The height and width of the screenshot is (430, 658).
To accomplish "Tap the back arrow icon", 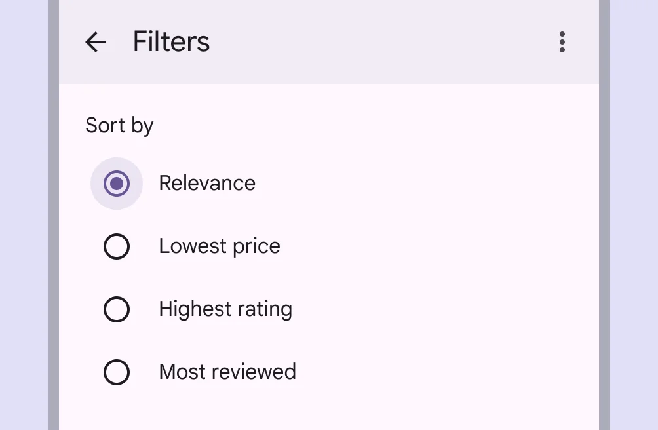I will click(x=96, y=43).
